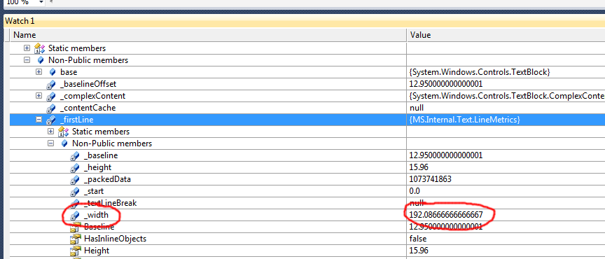Expand the base TextBlock node

coord(39,72)
